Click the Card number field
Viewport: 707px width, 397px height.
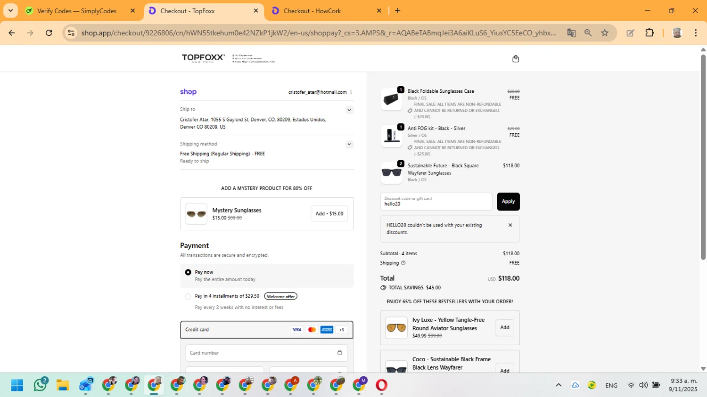267,353
